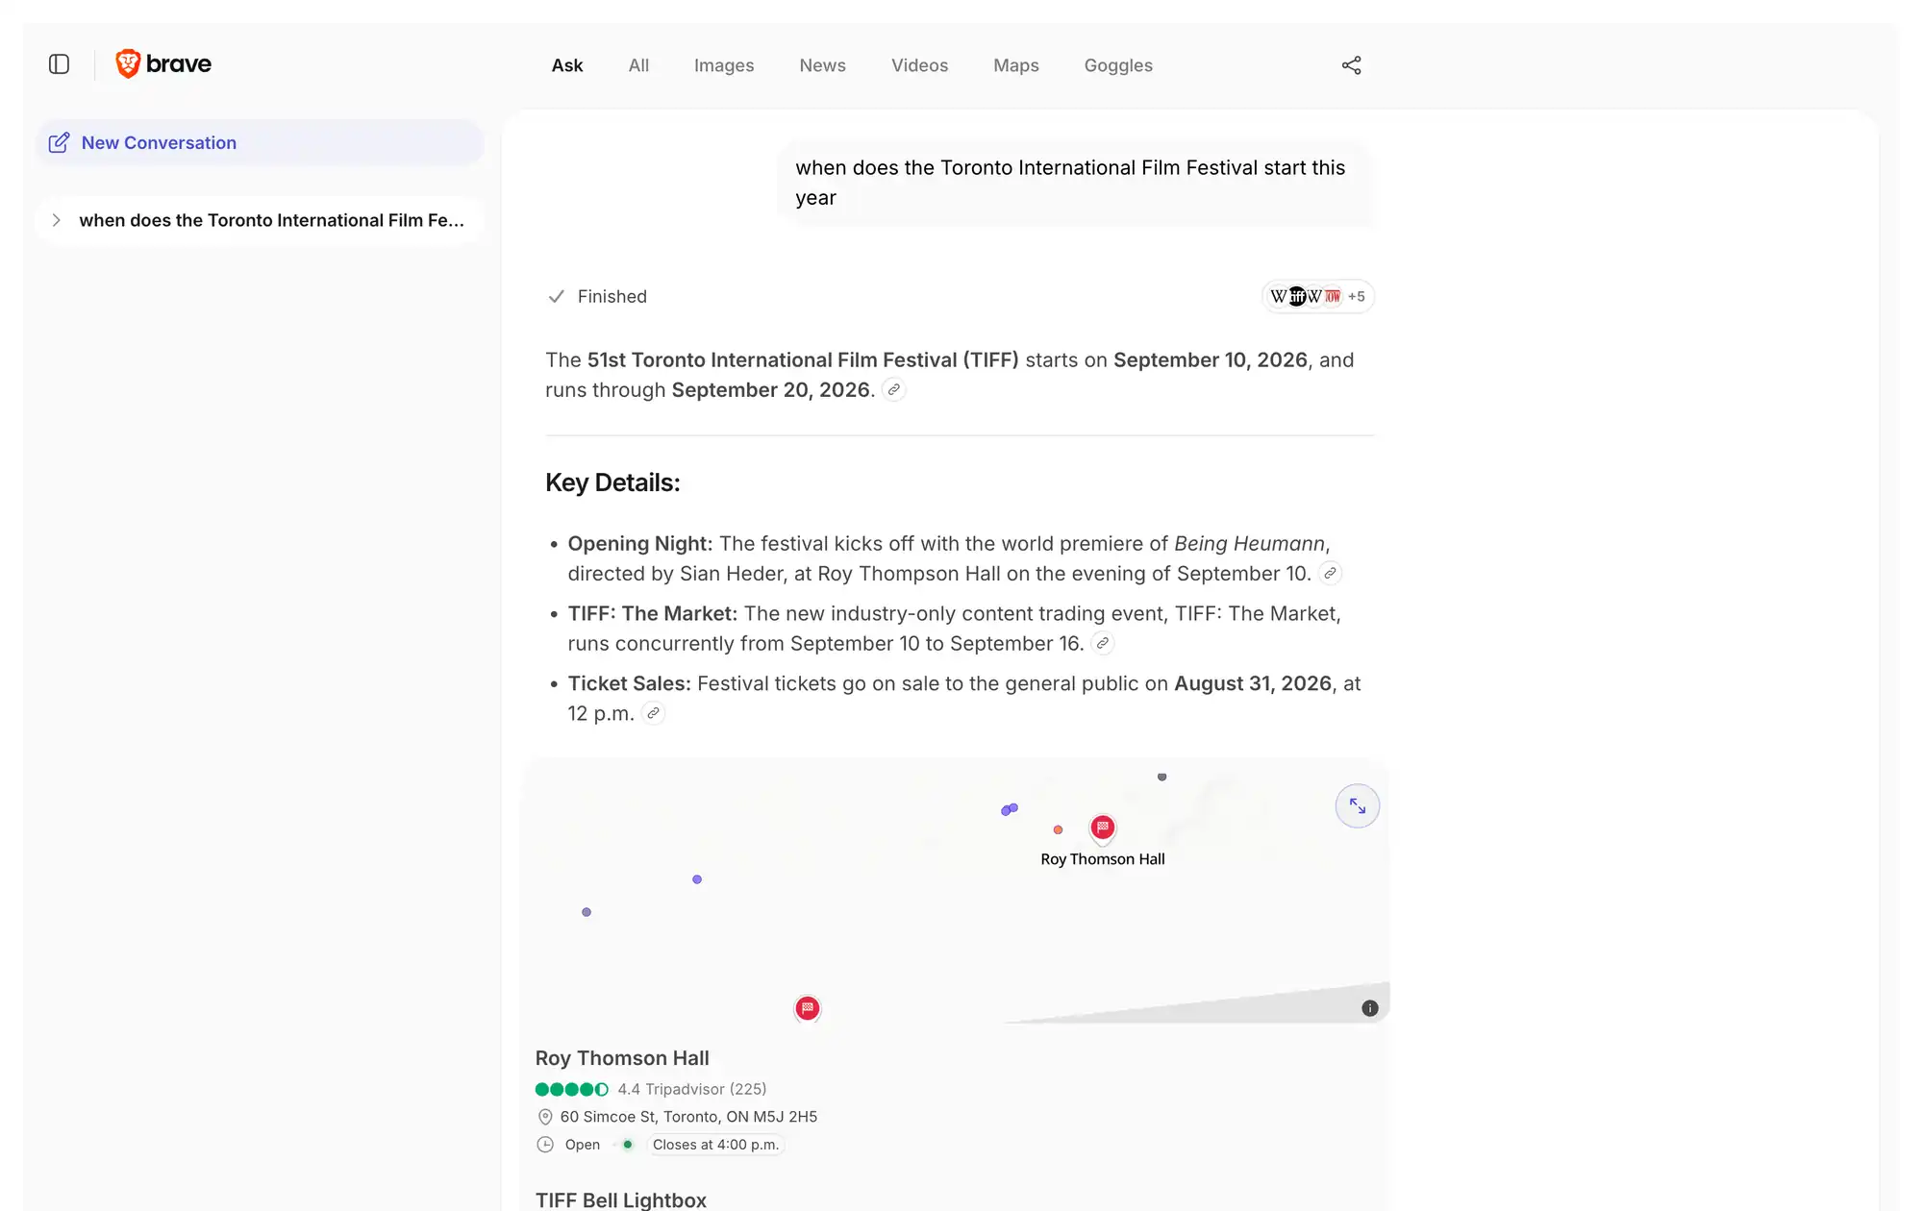Open citation link after Ticket Sales bullet

point(653,714)
